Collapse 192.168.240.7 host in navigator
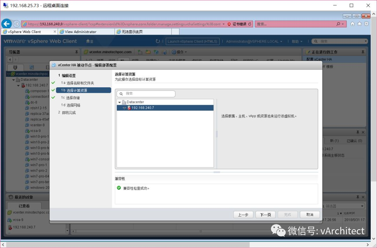The width and height of the screenshot is (377, 248). coord(19,85)
